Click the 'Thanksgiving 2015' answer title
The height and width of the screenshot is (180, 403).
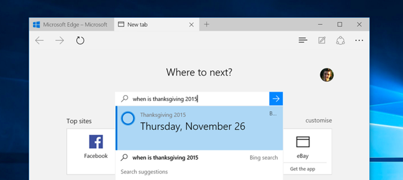163,115
